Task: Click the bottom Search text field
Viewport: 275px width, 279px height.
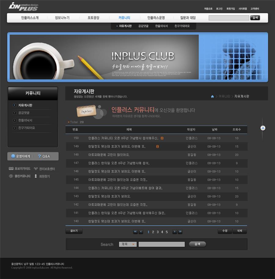Action: [162, 244]
